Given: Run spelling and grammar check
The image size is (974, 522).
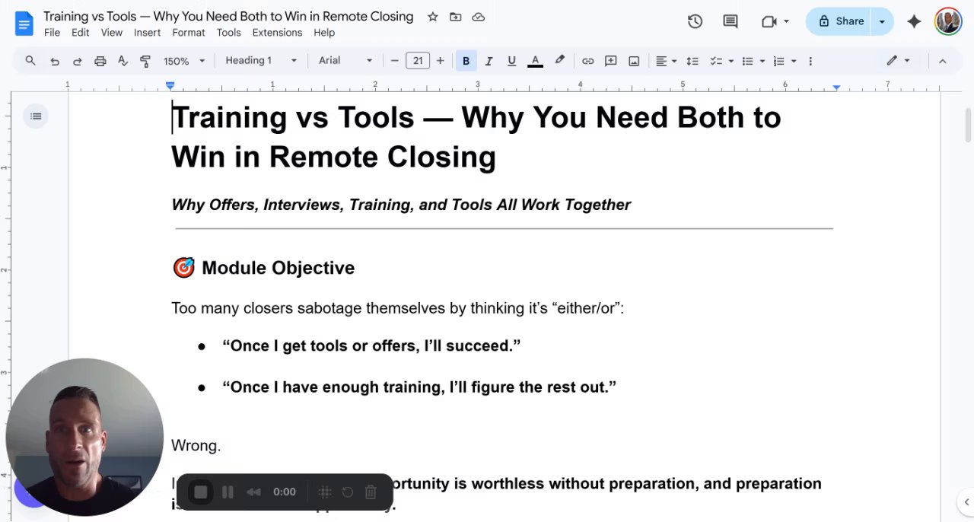Looking at the screenshot, I should (123, 61).
